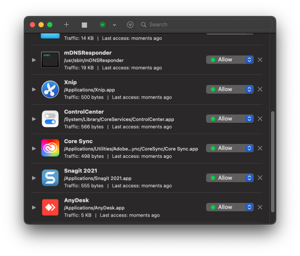Expand the mDNSResponder row disclosure triangle
This screenshot has height=256, width=300.
[x=34, y=60]
